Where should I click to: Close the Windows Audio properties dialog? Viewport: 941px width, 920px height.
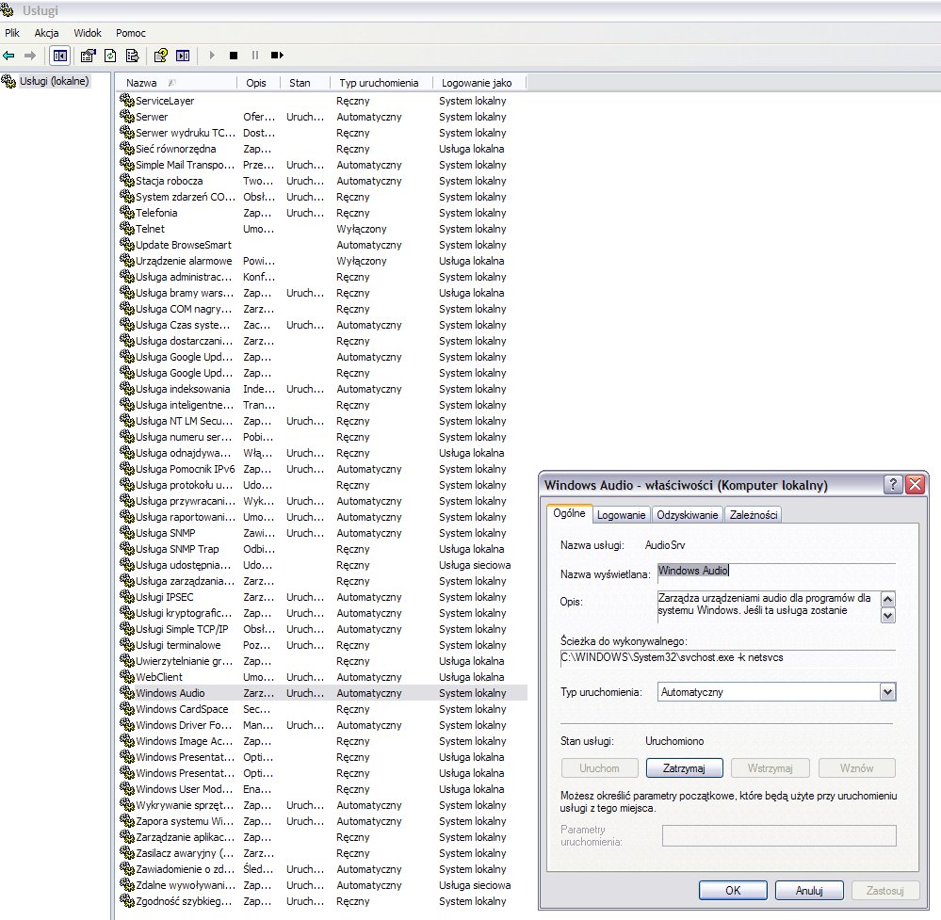(x=916, y=484)
